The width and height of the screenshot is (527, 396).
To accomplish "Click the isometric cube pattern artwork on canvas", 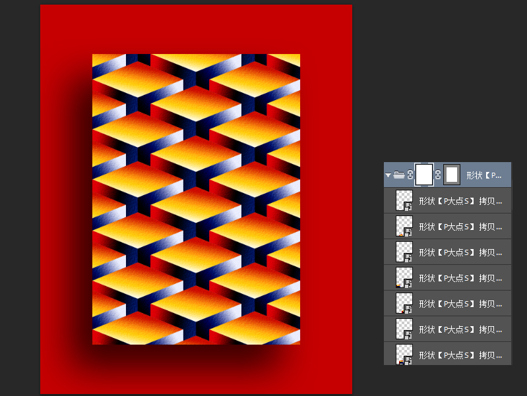I will [196, 199].
